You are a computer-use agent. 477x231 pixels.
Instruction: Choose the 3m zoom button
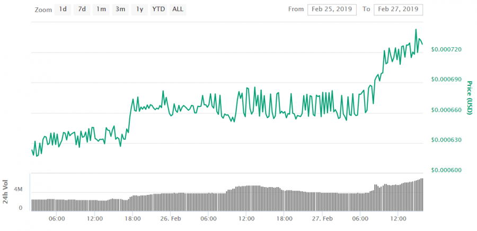[120, 10]
